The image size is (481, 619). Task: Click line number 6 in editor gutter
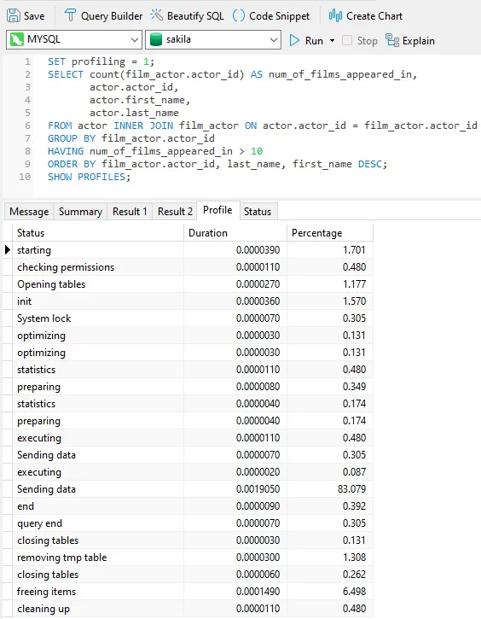(27, 126)
